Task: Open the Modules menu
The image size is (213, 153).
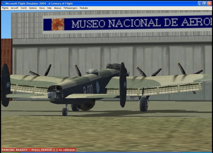Action: [x=84, y=8]
